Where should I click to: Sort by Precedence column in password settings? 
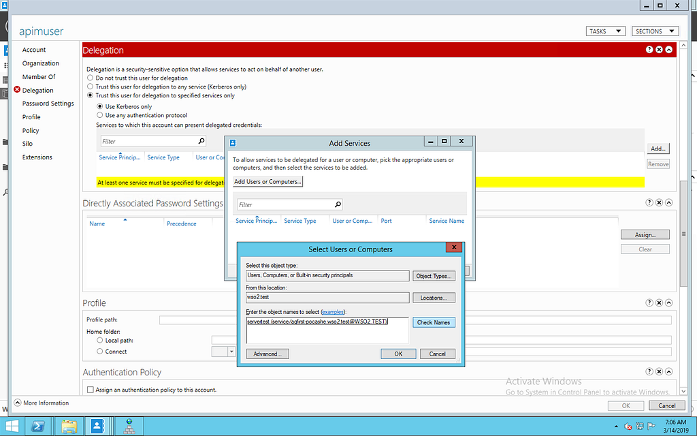(181, 223)
